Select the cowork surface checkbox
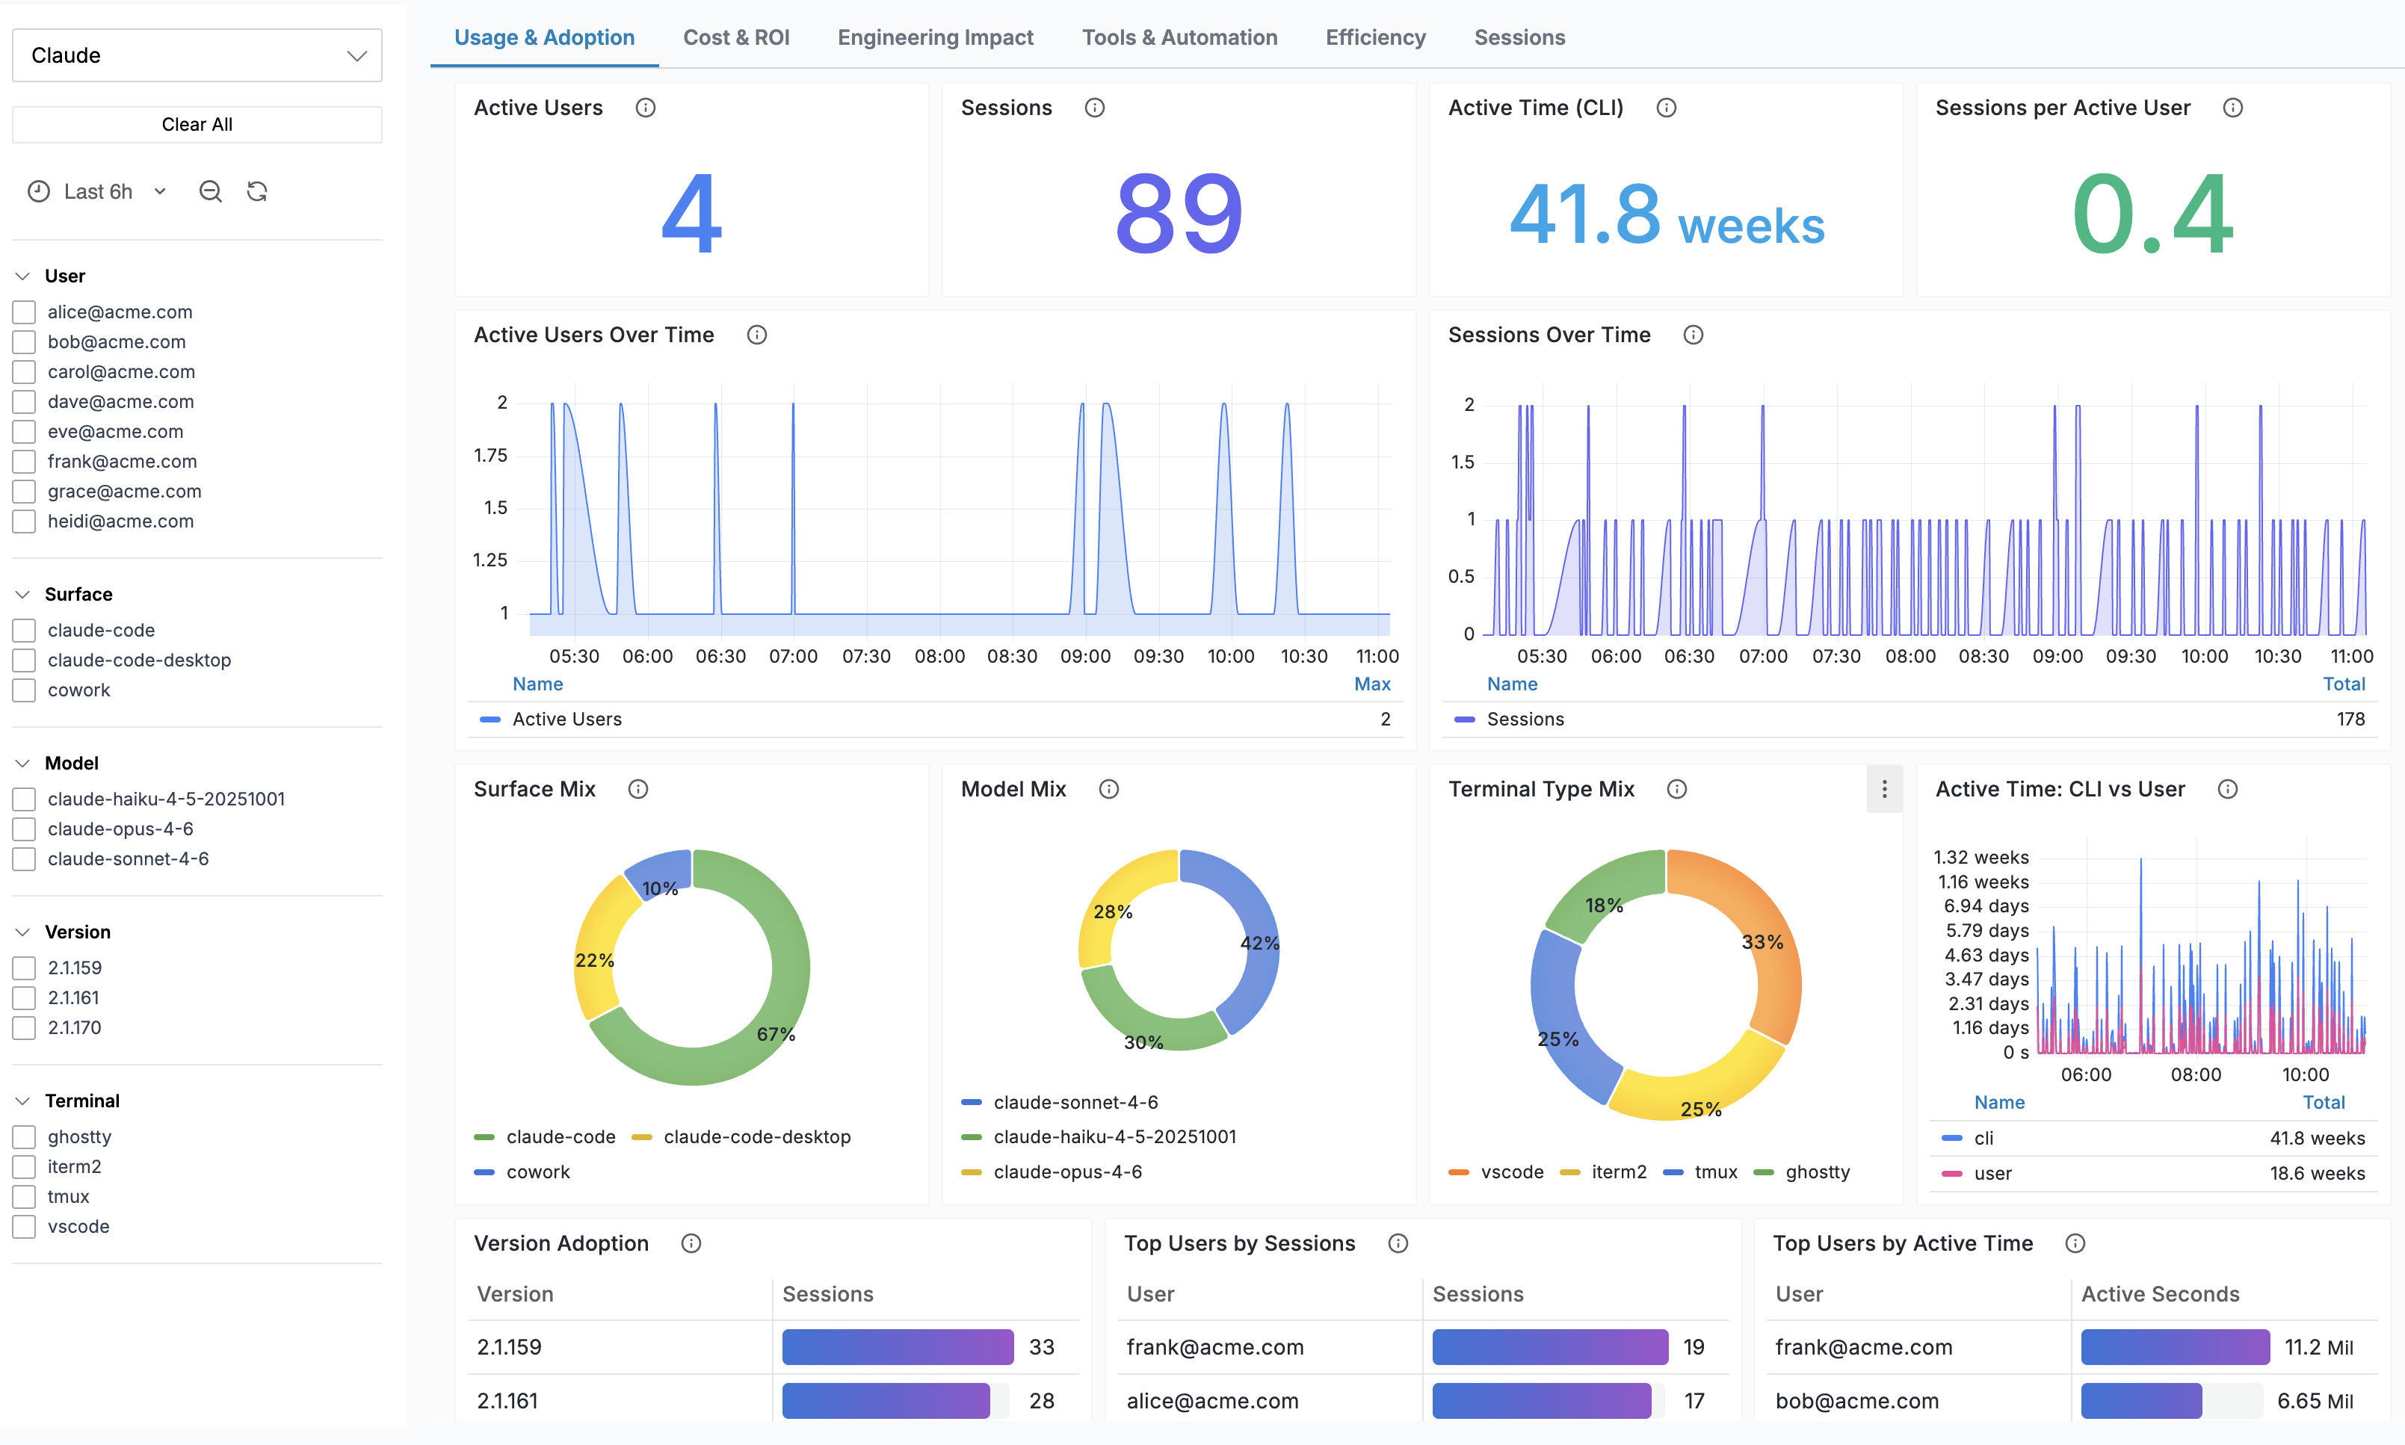Image resolution: width=2405 pixels, height=1445 pixels. coord(25,690)
